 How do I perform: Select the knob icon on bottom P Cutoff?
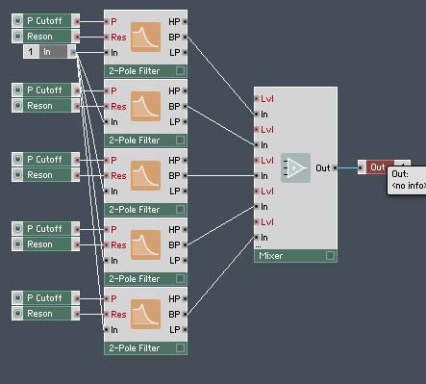(x=17, y=298)
